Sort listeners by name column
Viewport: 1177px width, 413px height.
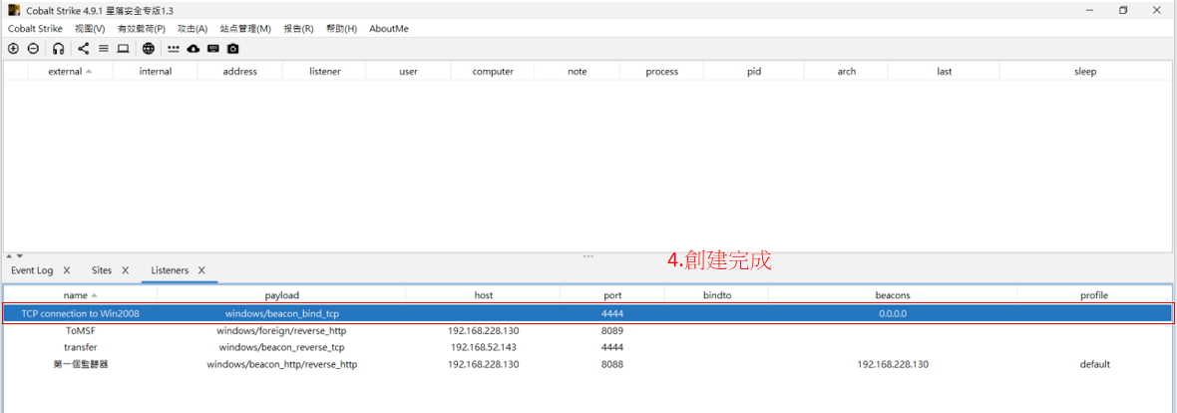coord(80,295)
